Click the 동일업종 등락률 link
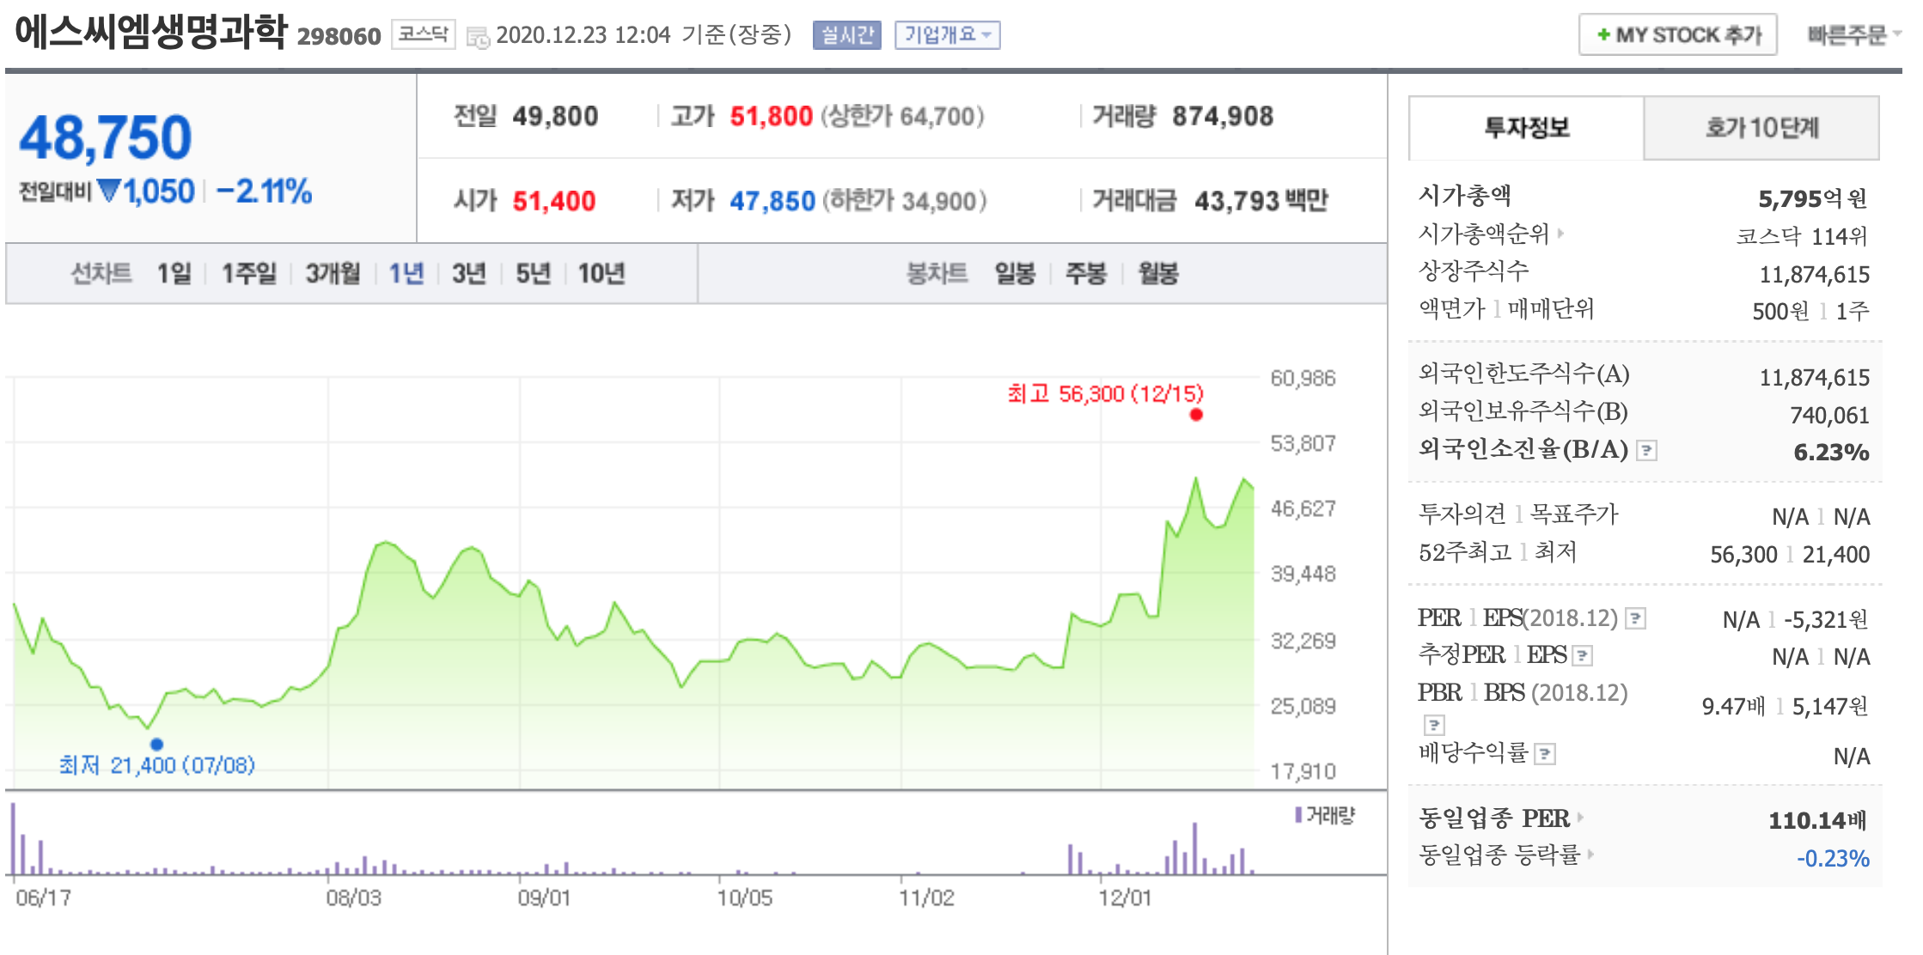Viewport: 1923px width, 955px height. tap(1499, 854)
